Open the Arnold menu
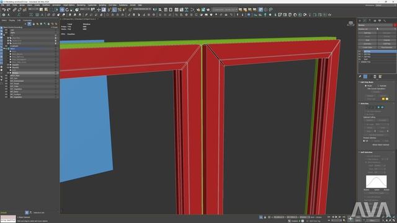The height and width of the screenshot is (223, 397). [133, 5]
